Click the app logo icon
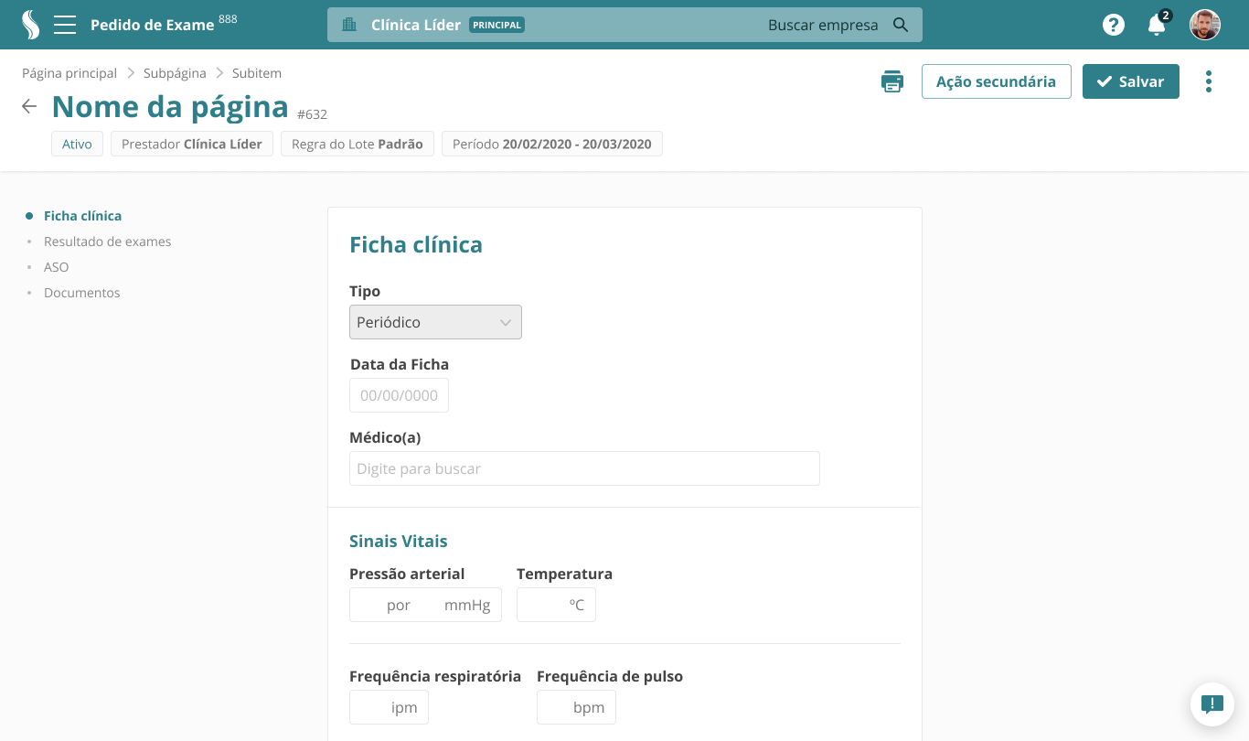The height and width of the screenshot is (741, 1249). click(31, 25)
